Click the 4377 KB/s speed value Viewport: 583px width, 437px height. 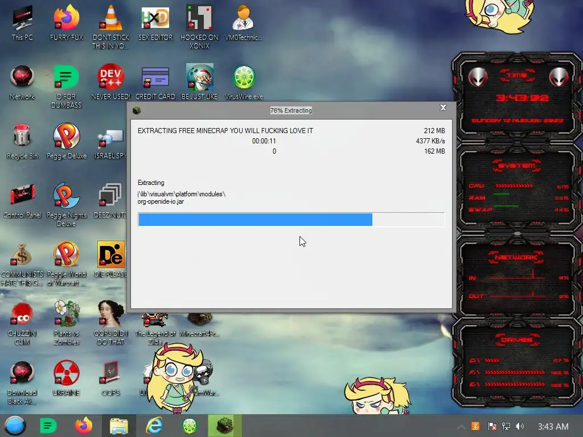(430, 141)
